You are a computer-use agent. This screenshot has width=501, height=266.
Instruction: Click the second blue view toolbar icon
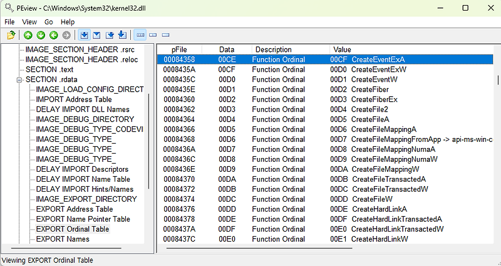[x=97, y=35]
